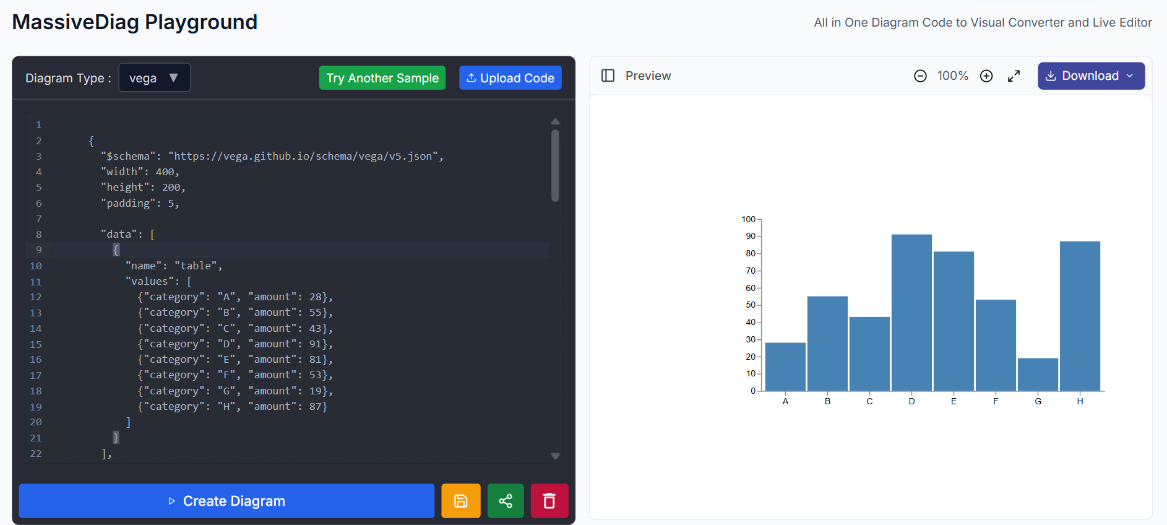
Task: Zoom in using the plus magnifier icon
Action: [x=986, y=76]
